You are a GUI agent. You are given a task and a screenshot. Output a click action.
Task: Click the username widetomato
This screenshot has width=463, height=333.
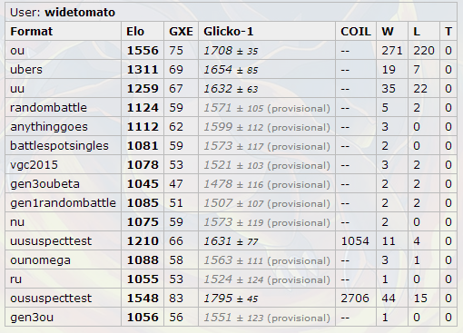[x=80, y=13]
